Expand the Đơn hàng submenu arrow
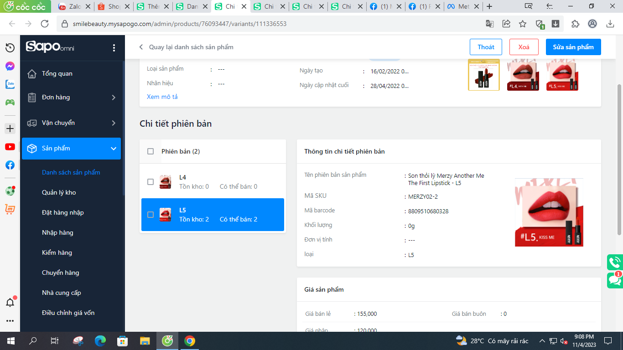 tap(114, 98)
